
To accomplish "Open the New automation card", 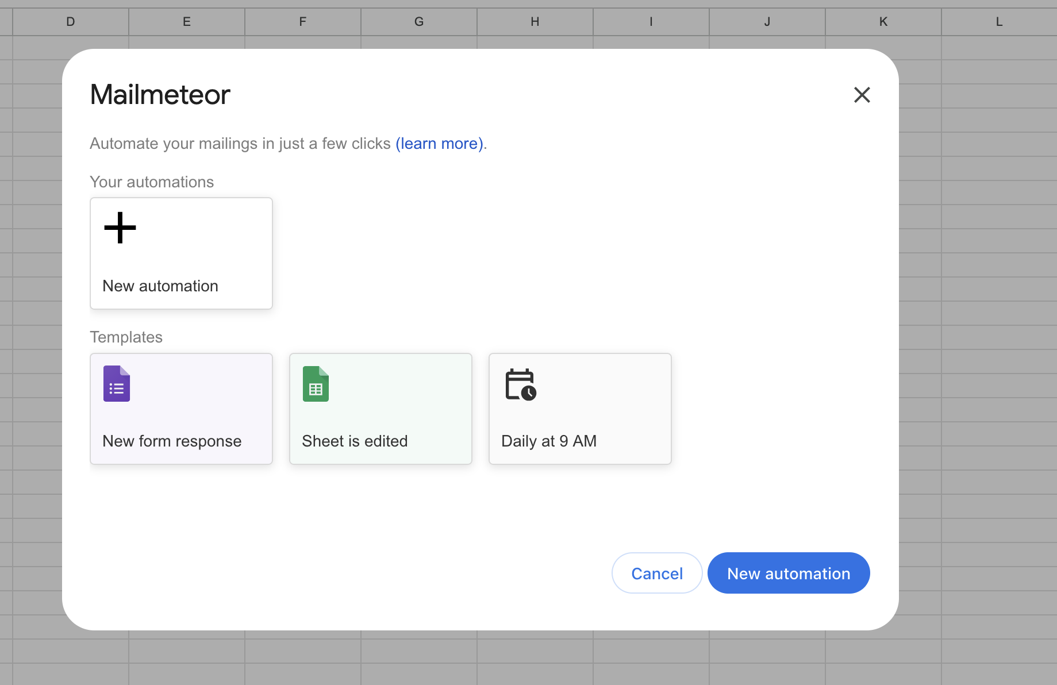I will tap(181, 253).
